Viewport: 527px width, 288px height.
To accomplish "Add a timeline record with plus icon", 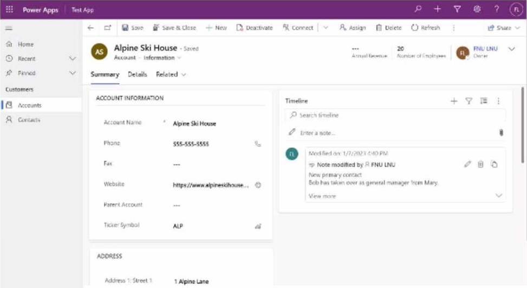I will (x=454, y=101).
